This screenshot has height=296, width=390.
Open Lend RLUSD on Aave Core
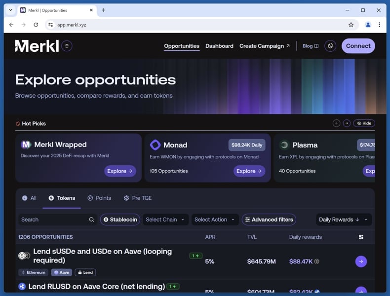point(96,287)
